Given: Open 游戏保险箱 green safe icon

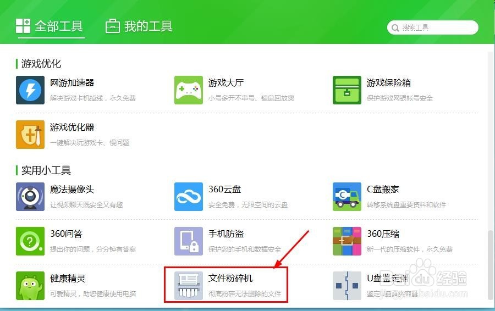Looking at the screenshot, I should pos(347,90).
